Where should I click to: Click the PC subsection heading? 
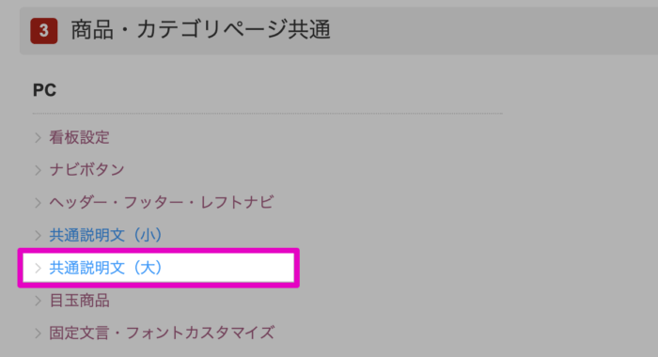tap(44, 90)
